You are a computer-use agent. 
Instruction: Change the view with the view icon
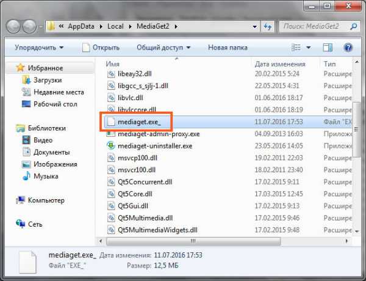[x=296, y=48]
